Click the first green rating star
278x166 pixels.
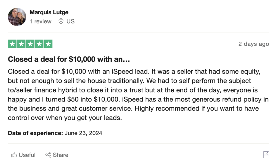(x=12, y=44)
